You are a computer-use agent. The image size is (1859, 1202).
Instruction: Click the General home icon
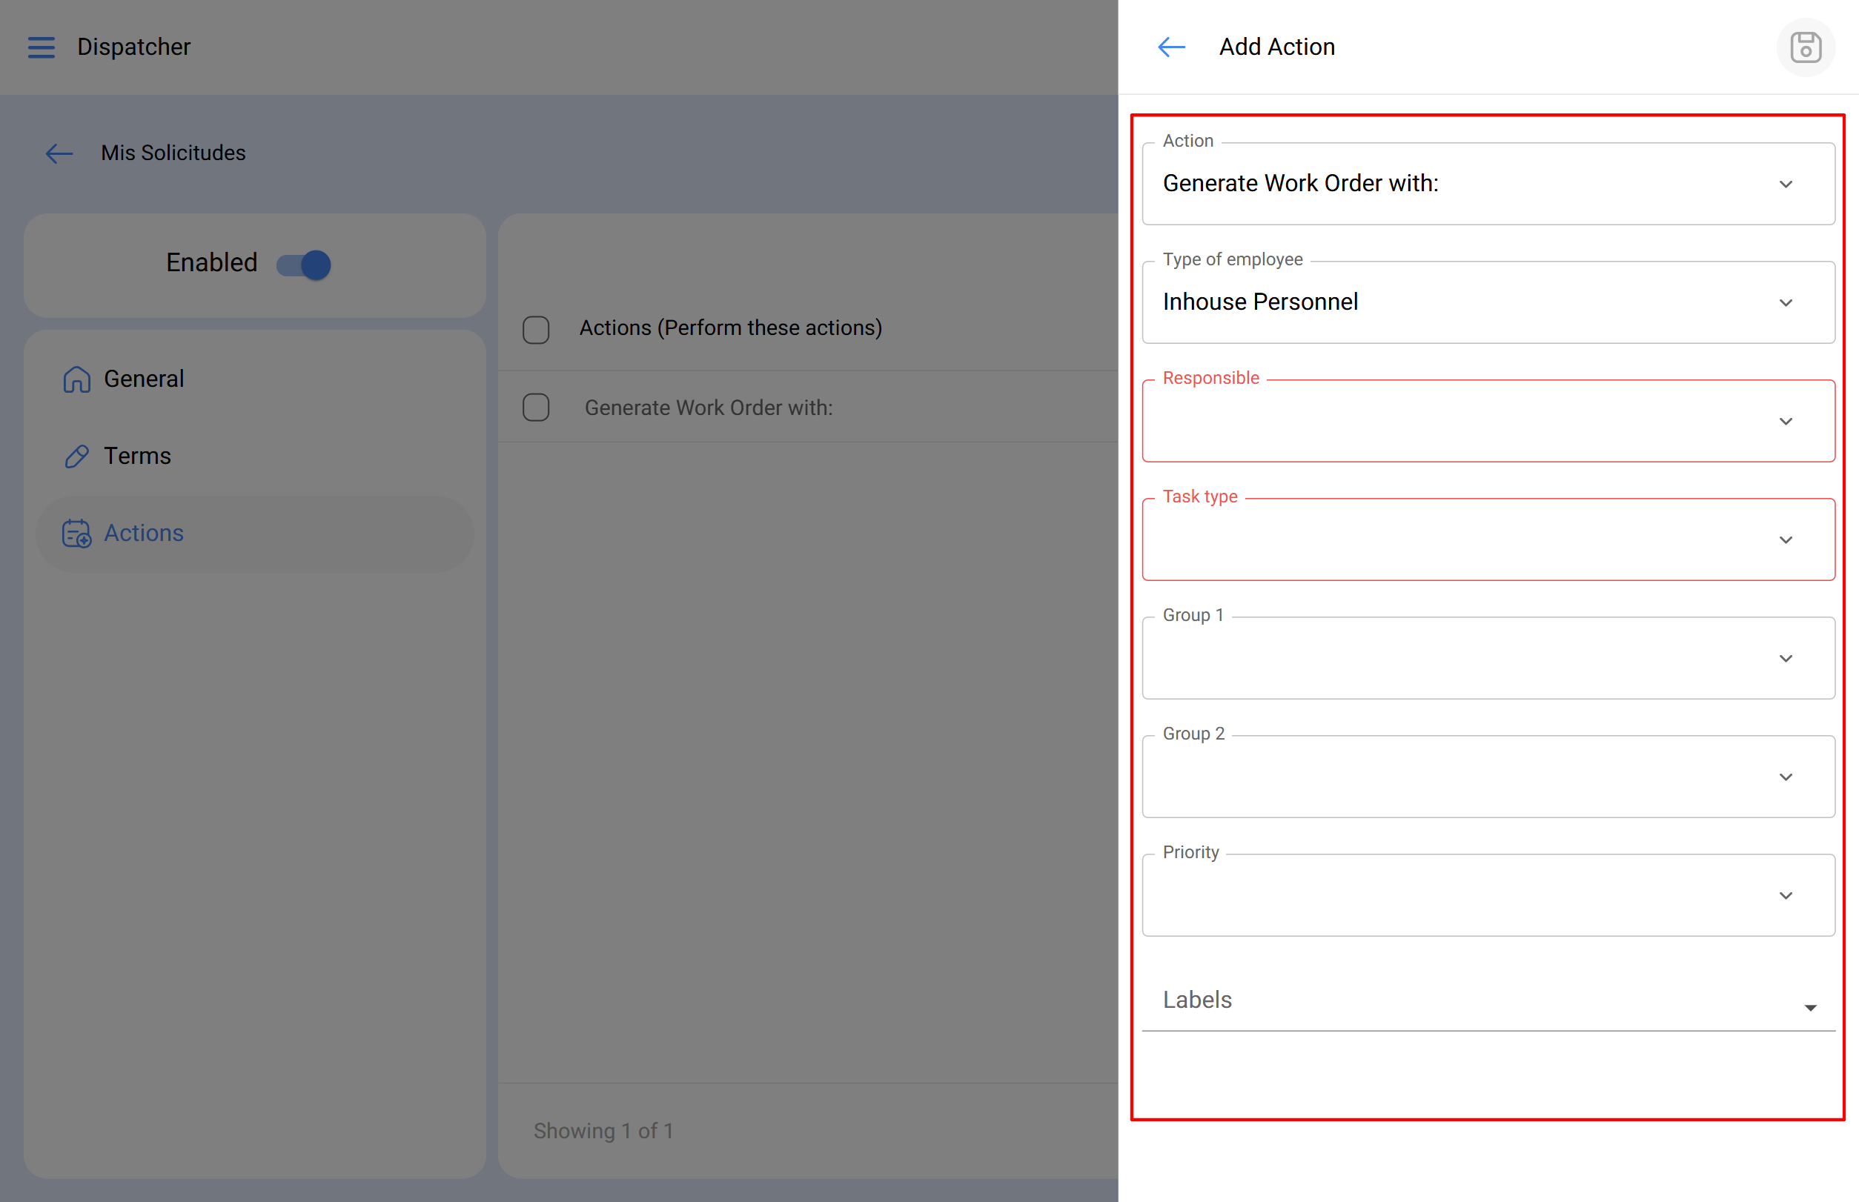(76, 379)
